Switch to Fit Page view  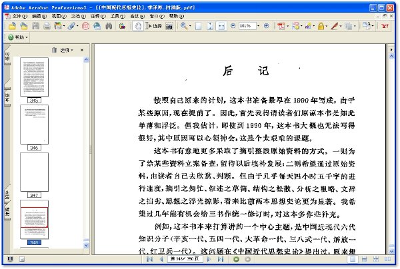(210, 26)
